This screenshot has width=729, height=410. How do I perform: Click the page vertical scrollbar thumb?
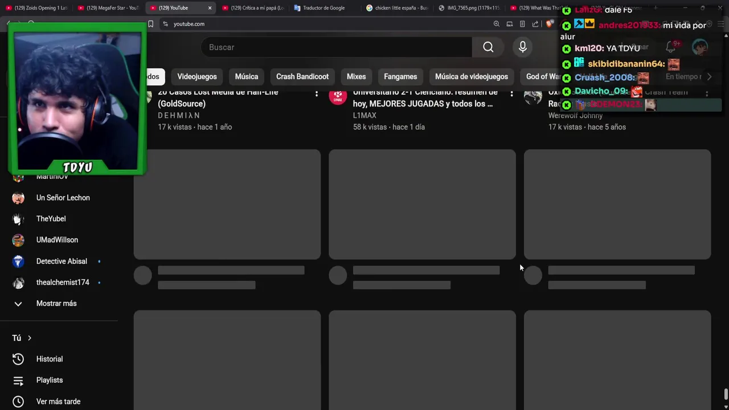tap(726, 394)
